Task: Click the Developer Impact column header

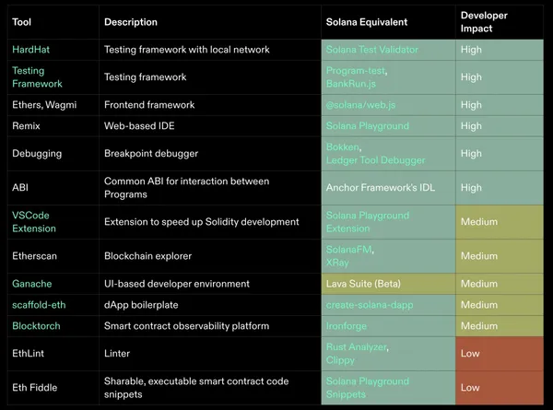Action: [482, 21]
